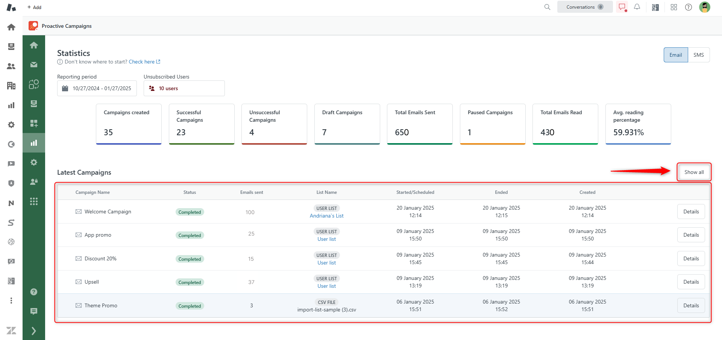The width and height of the screenshot is (722, 340).
Task: Click the 10 users unsubscribed field
Action: coord(184,88)
